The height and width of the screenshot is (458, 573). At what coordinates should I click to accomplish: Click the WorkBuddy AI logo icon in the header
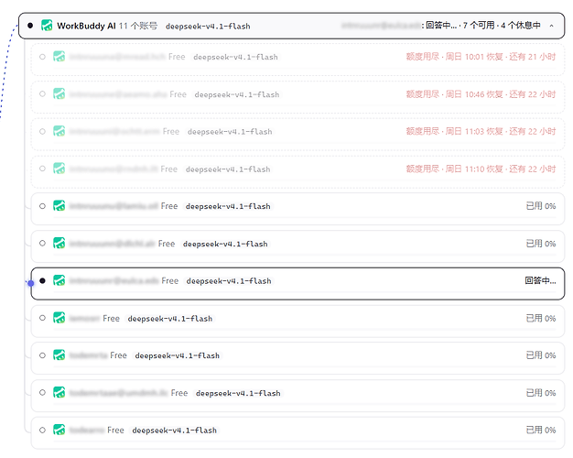click(x=47, y=26)
